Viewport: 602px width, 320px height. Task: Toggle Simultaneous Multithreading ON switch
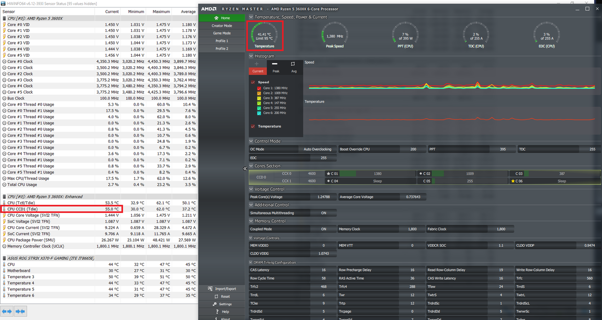click(324, 213)
